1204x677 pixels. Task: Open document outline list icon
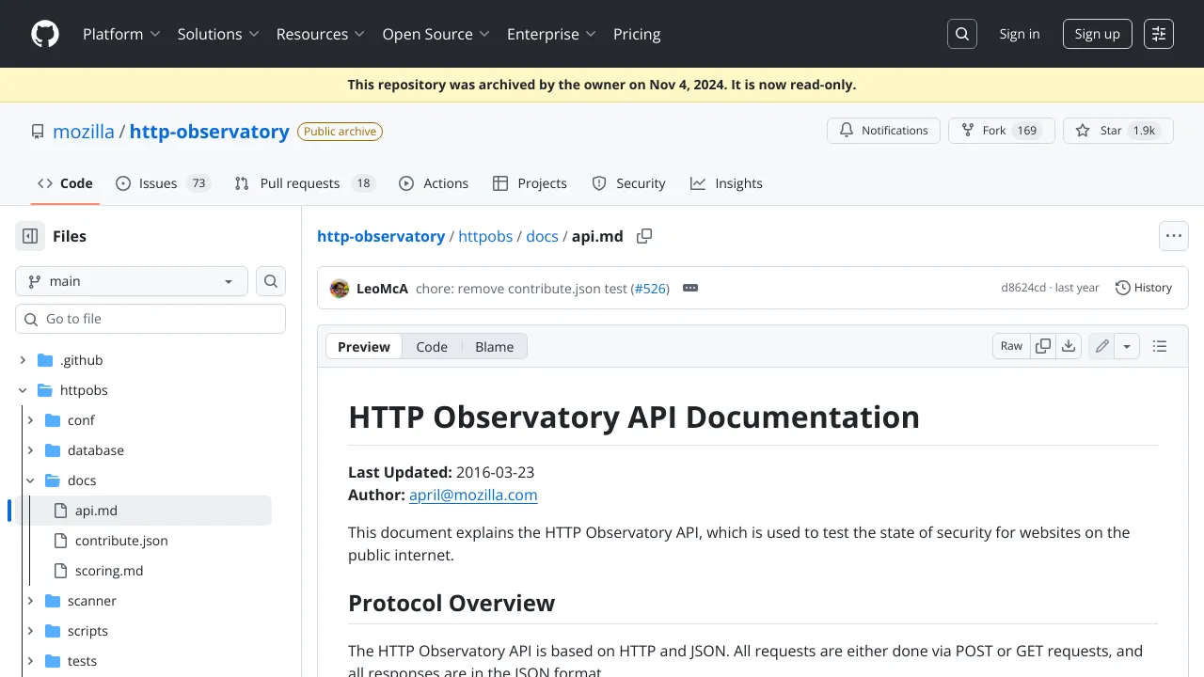point(1160,346)
